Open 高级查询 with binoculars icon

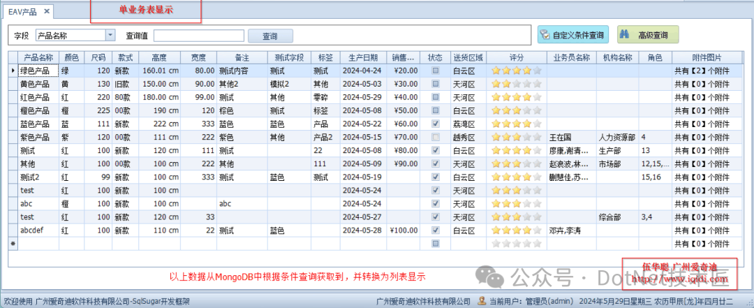point(648,35)
